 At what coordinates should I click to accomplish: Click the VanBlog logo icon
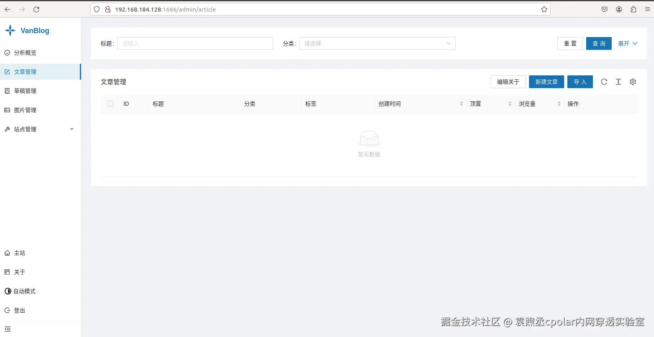(x=10, y=30)
